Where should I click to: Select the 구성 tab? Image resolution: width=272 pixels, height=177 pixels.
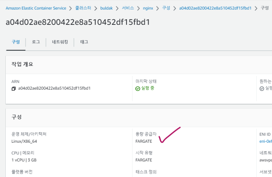16,42
